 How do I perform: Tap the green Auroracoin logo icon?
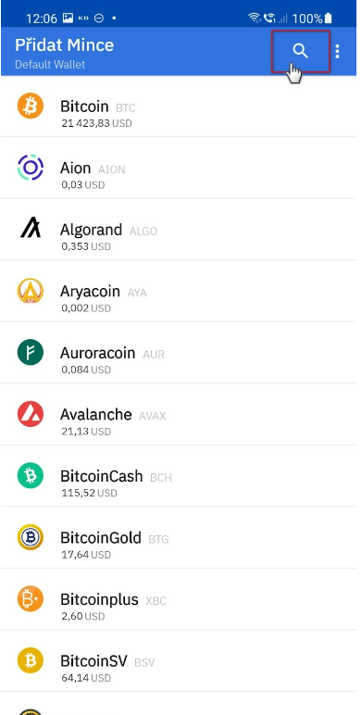[x=31, y=353]
